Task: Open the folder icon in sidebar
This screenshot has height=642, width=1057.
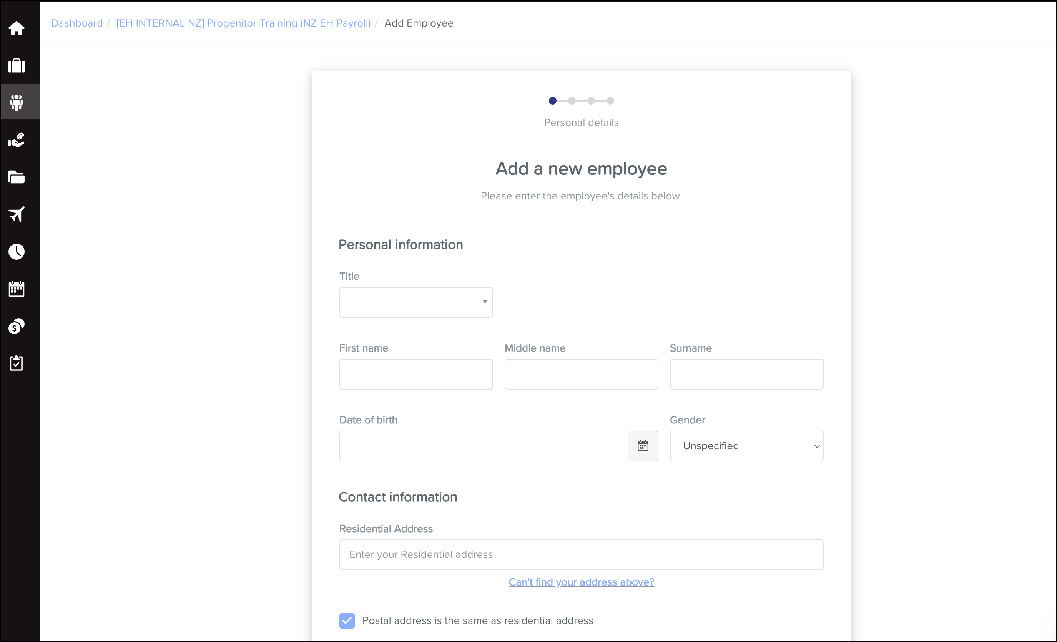Action: click(16, 177)
